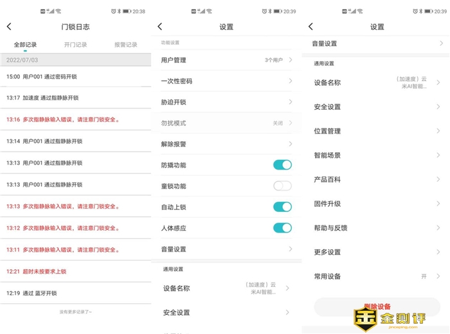Tap the arrow icon on 产品百科 row
Image resolution: width=450 pixels, height=334 pixels.
(x=438, y=179)
